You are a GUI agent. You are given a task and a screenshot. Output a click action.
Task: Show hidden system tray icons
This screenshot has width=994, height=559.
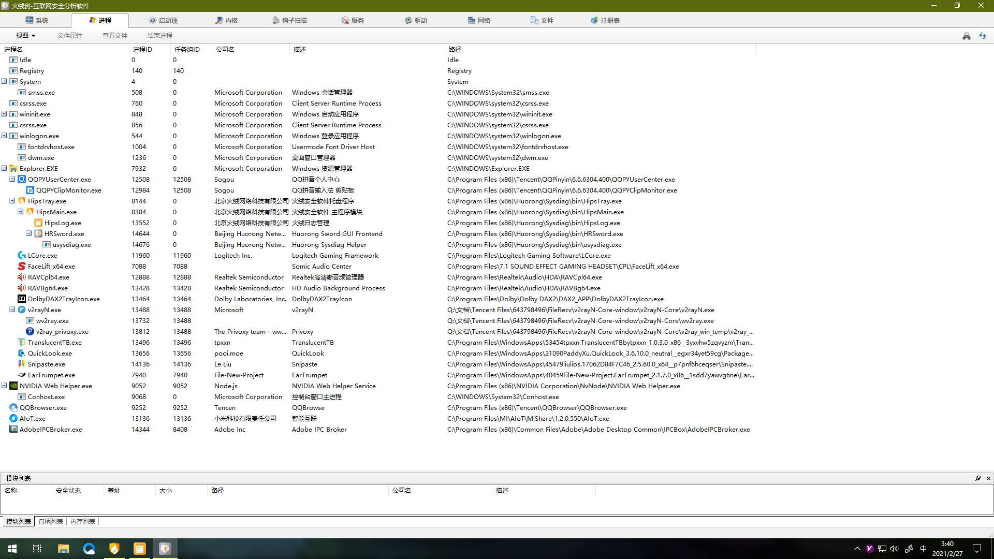pyautogui.click(x=857, y=549)
